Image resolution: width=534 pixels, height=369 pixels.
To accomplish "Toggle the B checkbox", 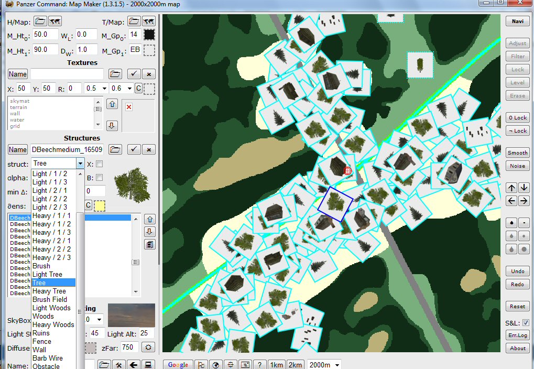I will (99, 178).
